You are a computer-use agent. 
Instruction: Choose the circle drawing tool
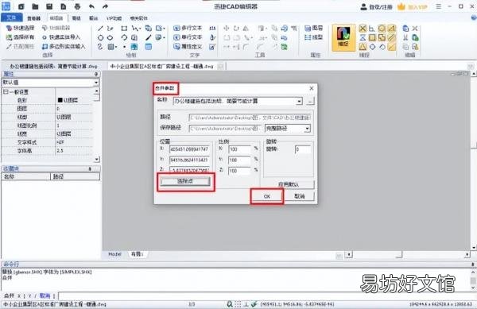coord(100,37)
